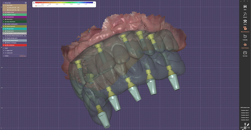Image resolution: width=251 pixels, height=130 pixels.
Task: Toggle the Show distances icon
Action: (x=245, y=28)
